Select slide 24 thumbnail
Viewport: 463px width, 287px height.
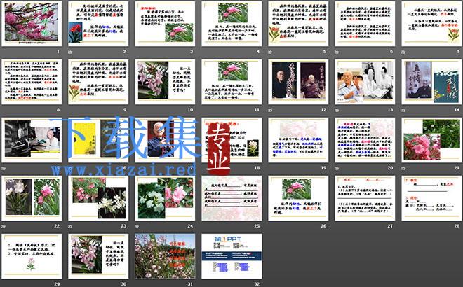165,198
